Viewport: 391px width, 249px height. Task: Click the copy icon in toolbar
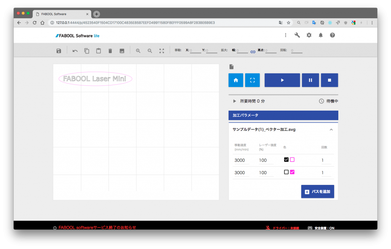pos(87,51)
